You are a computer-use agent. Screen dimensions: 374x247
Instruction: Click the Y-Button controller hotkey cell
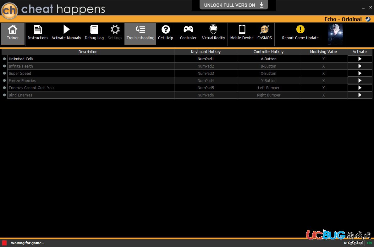coord(269,80)
